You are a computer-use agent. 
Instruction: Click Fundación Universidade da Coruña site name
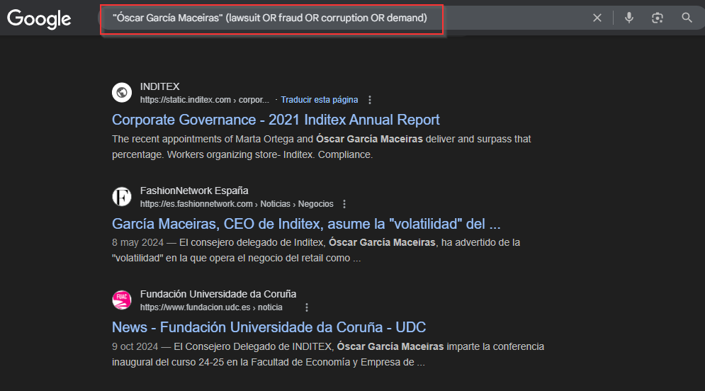click(x=218, y=294)
